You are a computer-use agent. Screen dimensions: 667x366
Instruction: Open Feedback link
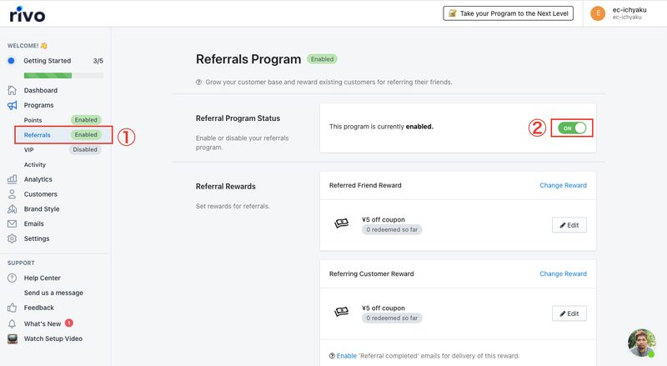(x=38, y=308)
